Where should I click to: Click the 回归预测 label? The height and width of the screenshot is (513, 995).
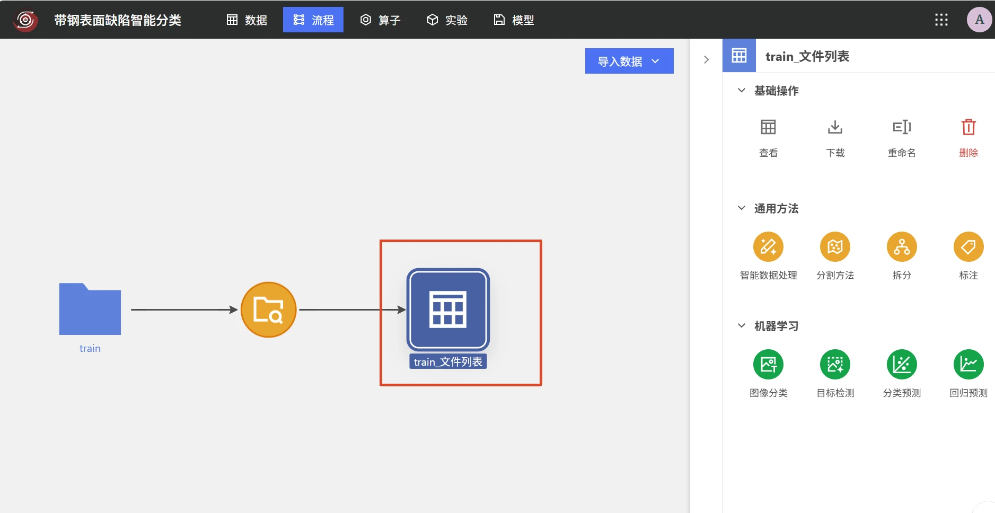click(x=968, y=393)
